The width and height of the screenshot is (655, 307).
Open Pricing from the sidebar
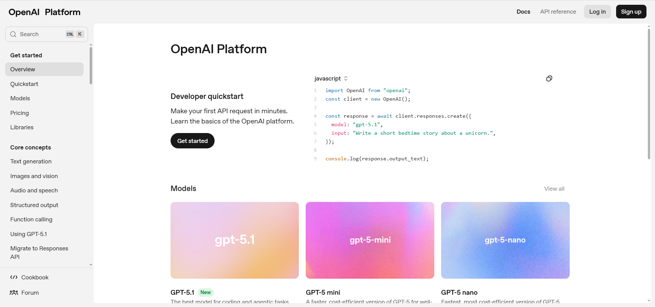click(x=19, y=113)
